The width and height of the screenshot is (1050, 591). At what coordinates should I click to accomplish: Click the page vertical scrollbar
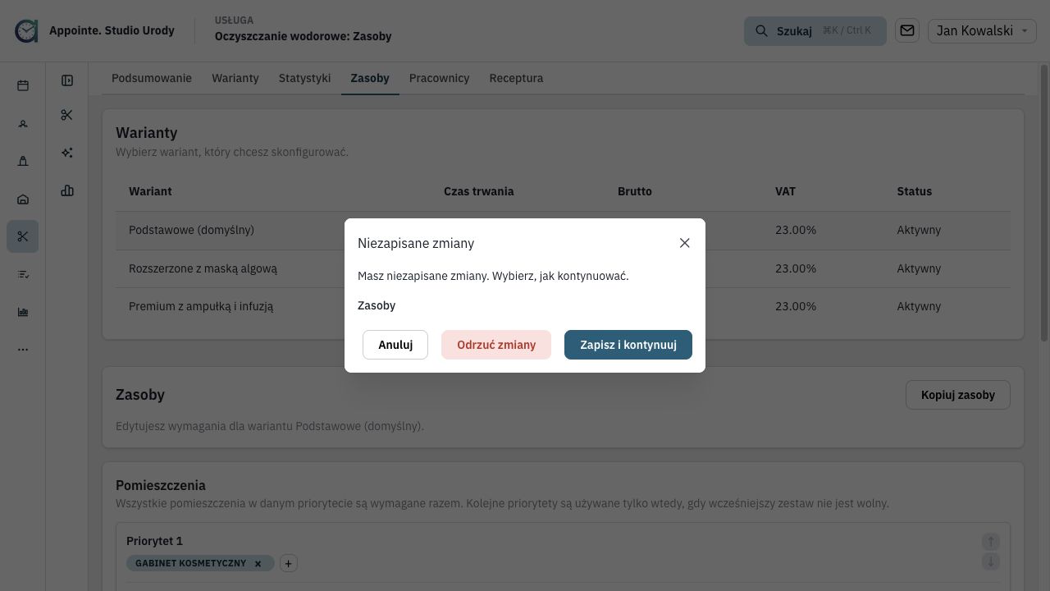(1044, 203)
